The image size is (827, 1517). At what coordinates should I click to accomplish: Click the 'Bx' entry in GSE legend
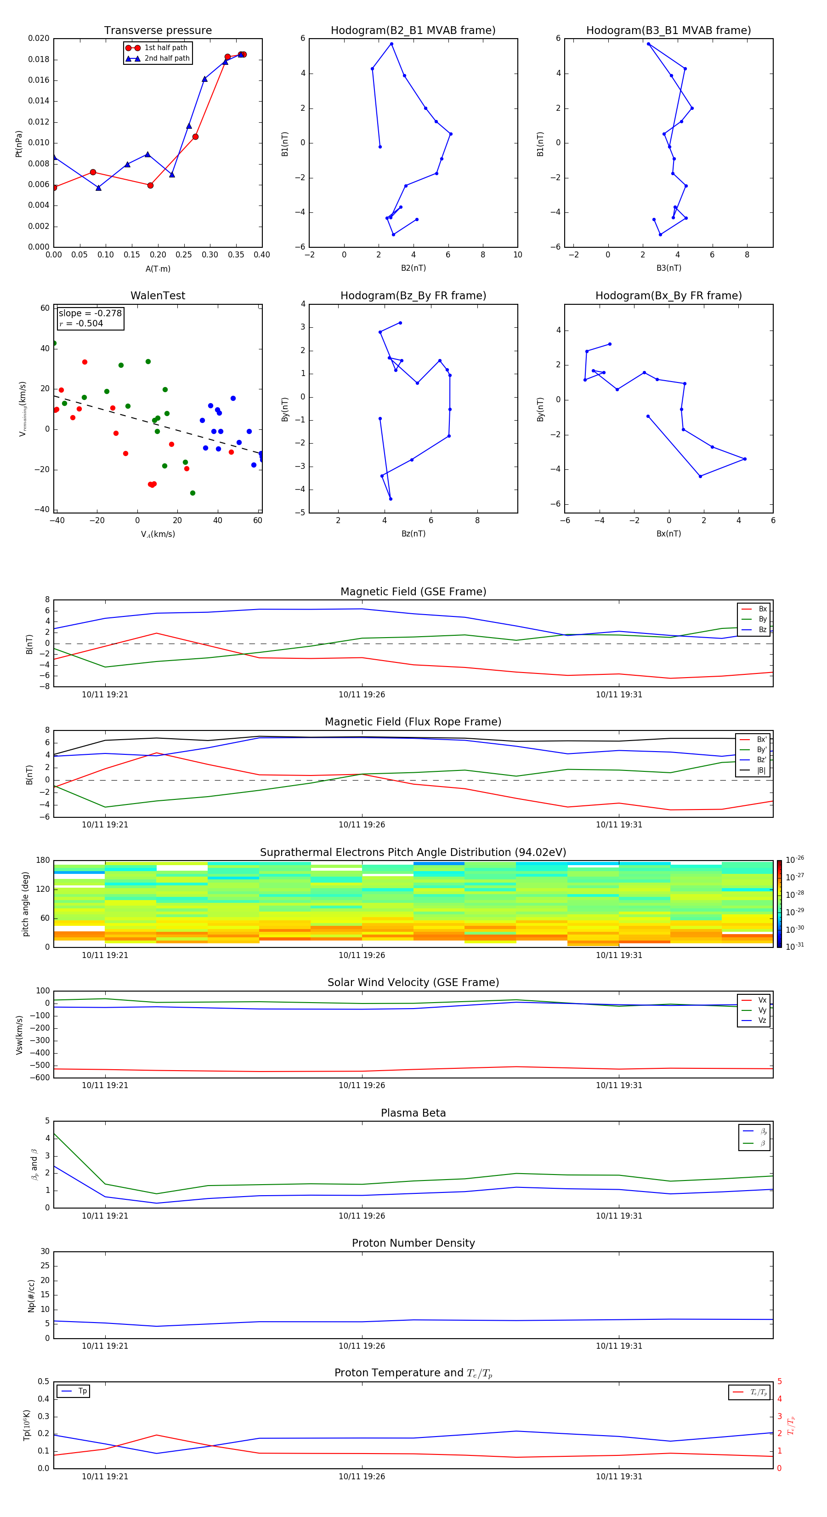click(754, 609)
